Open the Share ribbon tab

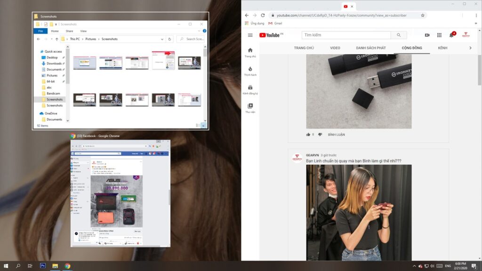pos(70,31)
